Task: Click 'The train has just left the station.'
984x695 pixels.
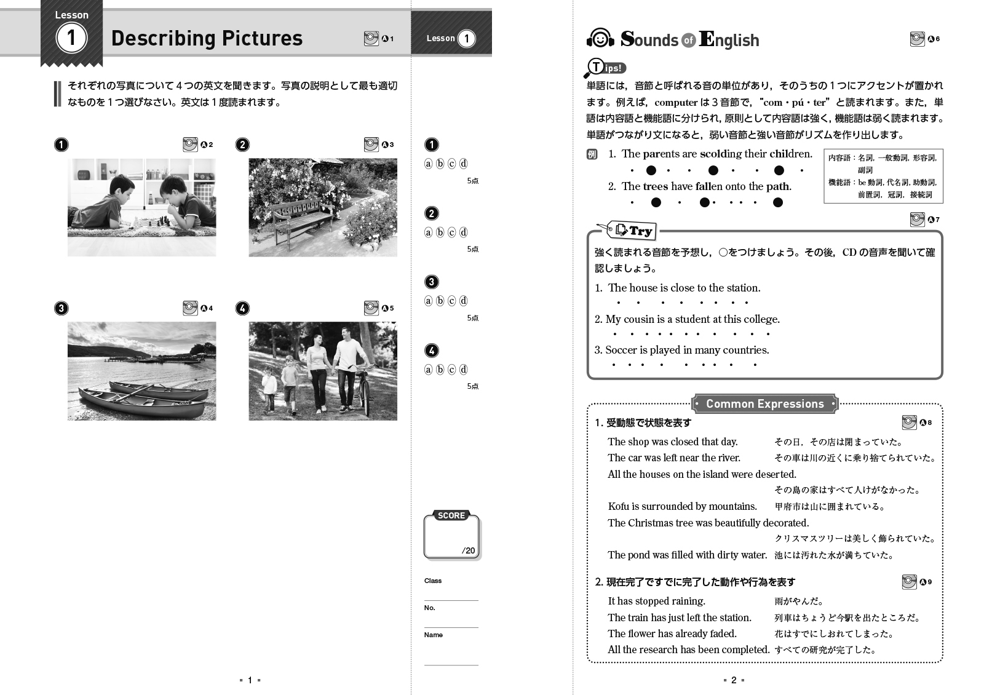Action: 680,618
